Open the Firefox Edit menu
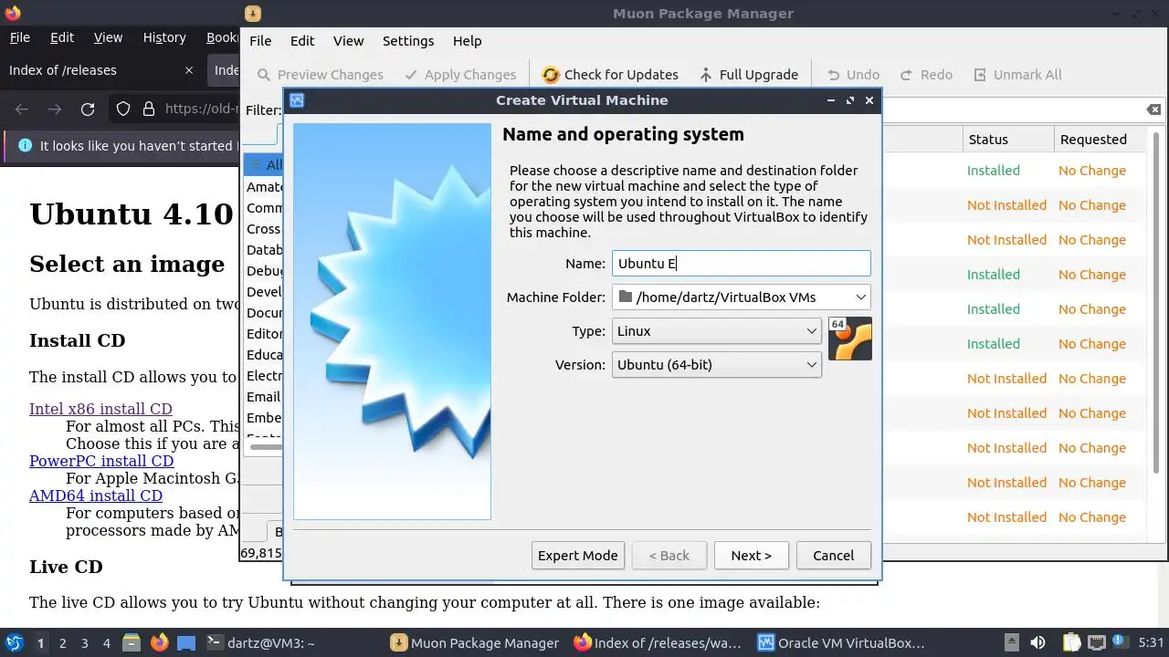1169x657 pixels. [62, 37]
